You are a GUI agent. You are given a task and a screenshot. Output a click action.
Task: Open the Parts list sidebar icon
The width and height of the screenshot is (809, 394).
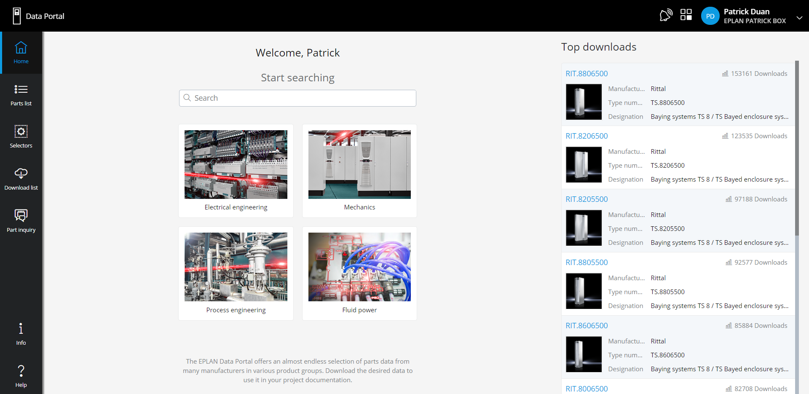tap(21, 89)
